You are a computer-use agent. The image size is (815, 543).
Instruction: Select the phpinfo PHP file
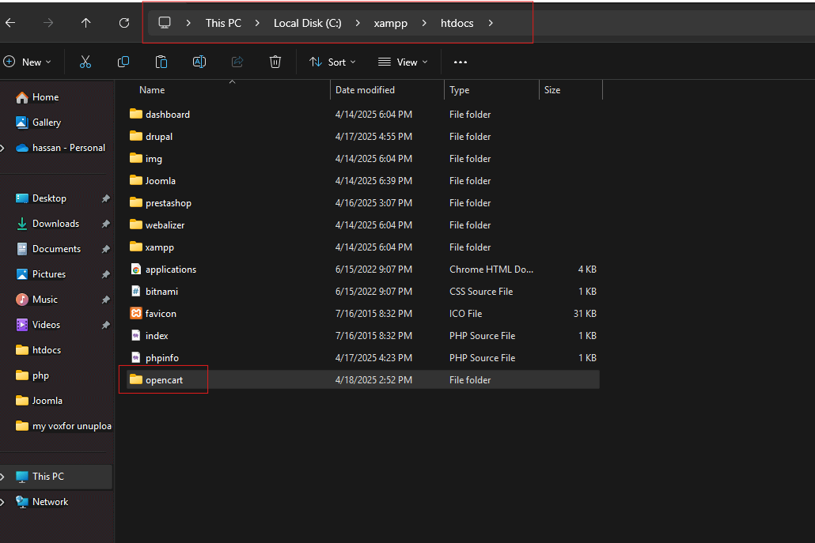(161, 358)
